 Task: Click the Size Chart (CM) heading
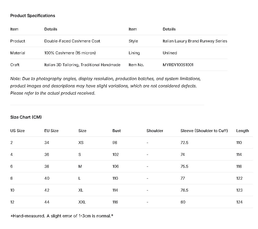click(x=26, y=117)
